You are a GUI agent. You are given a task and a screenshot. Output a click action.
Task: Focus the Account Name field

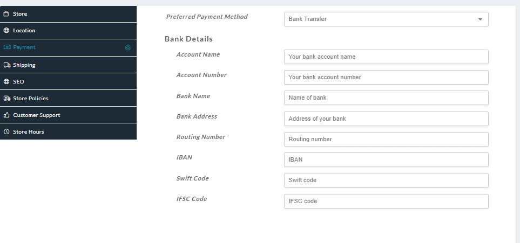coord(386,57)
